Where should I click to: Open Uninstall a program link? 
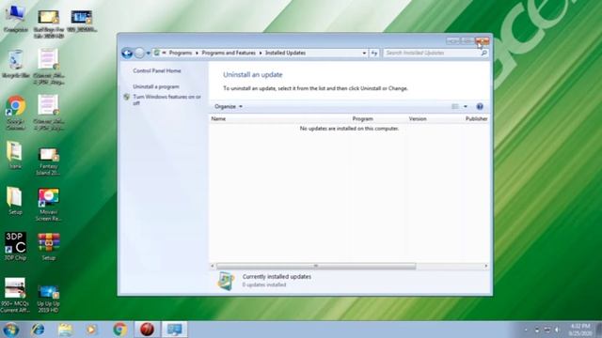coord(156,86)
